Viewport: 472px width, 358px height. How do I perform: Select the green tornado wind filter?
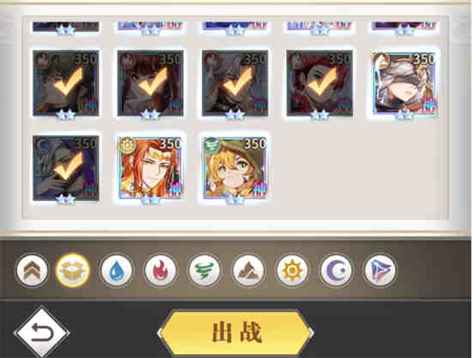click(204, 270)
